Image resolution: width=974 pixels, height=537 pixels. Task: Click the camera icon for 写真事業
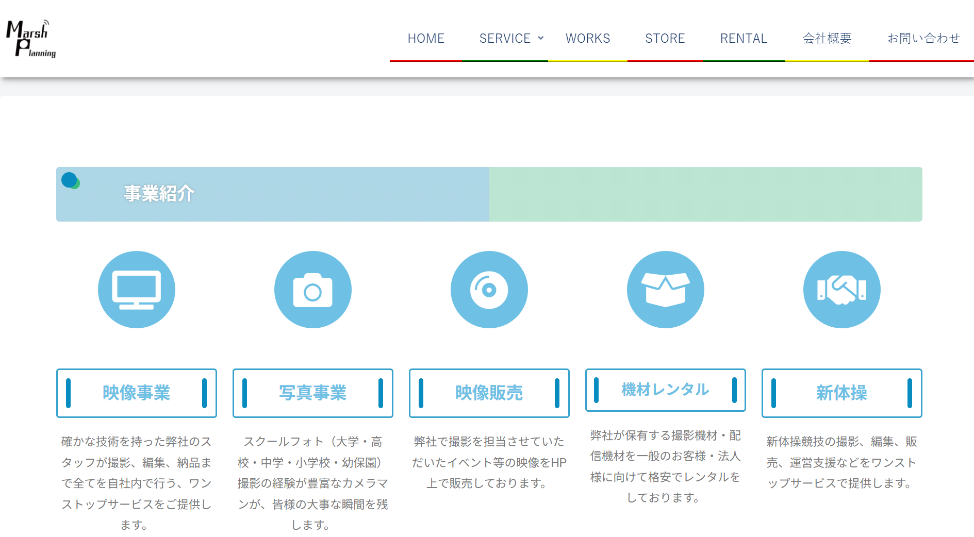313,290
